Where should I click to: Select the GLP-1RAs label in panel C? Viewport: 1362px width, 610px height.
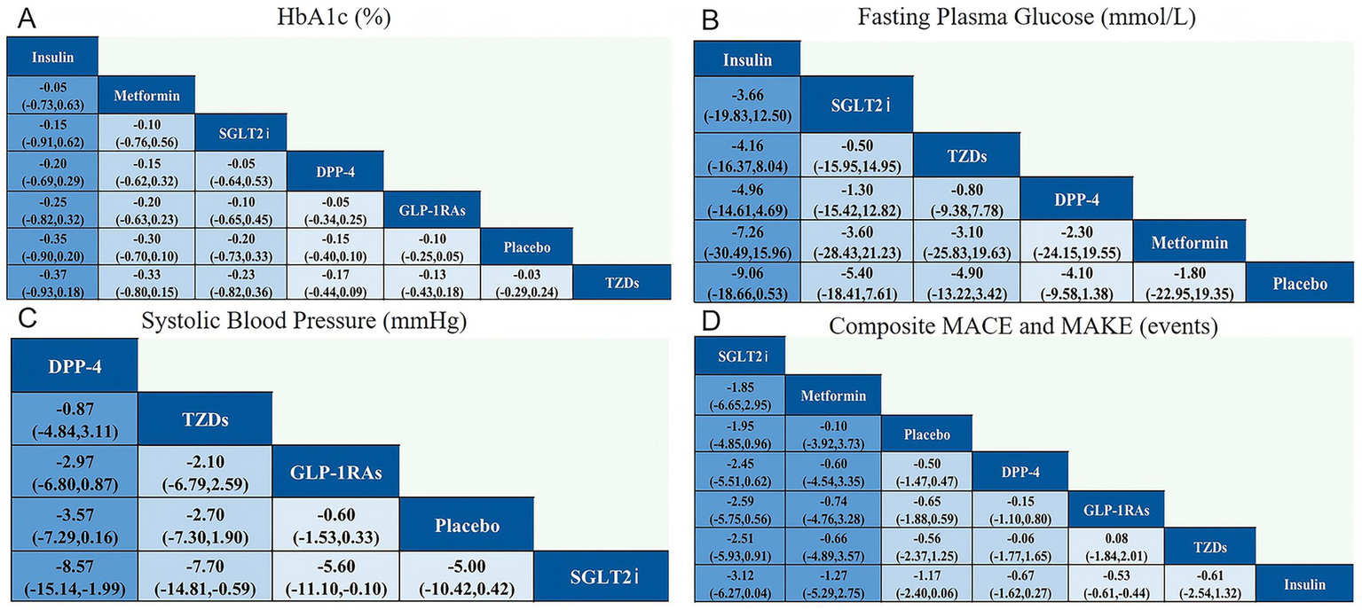[336, 472]
